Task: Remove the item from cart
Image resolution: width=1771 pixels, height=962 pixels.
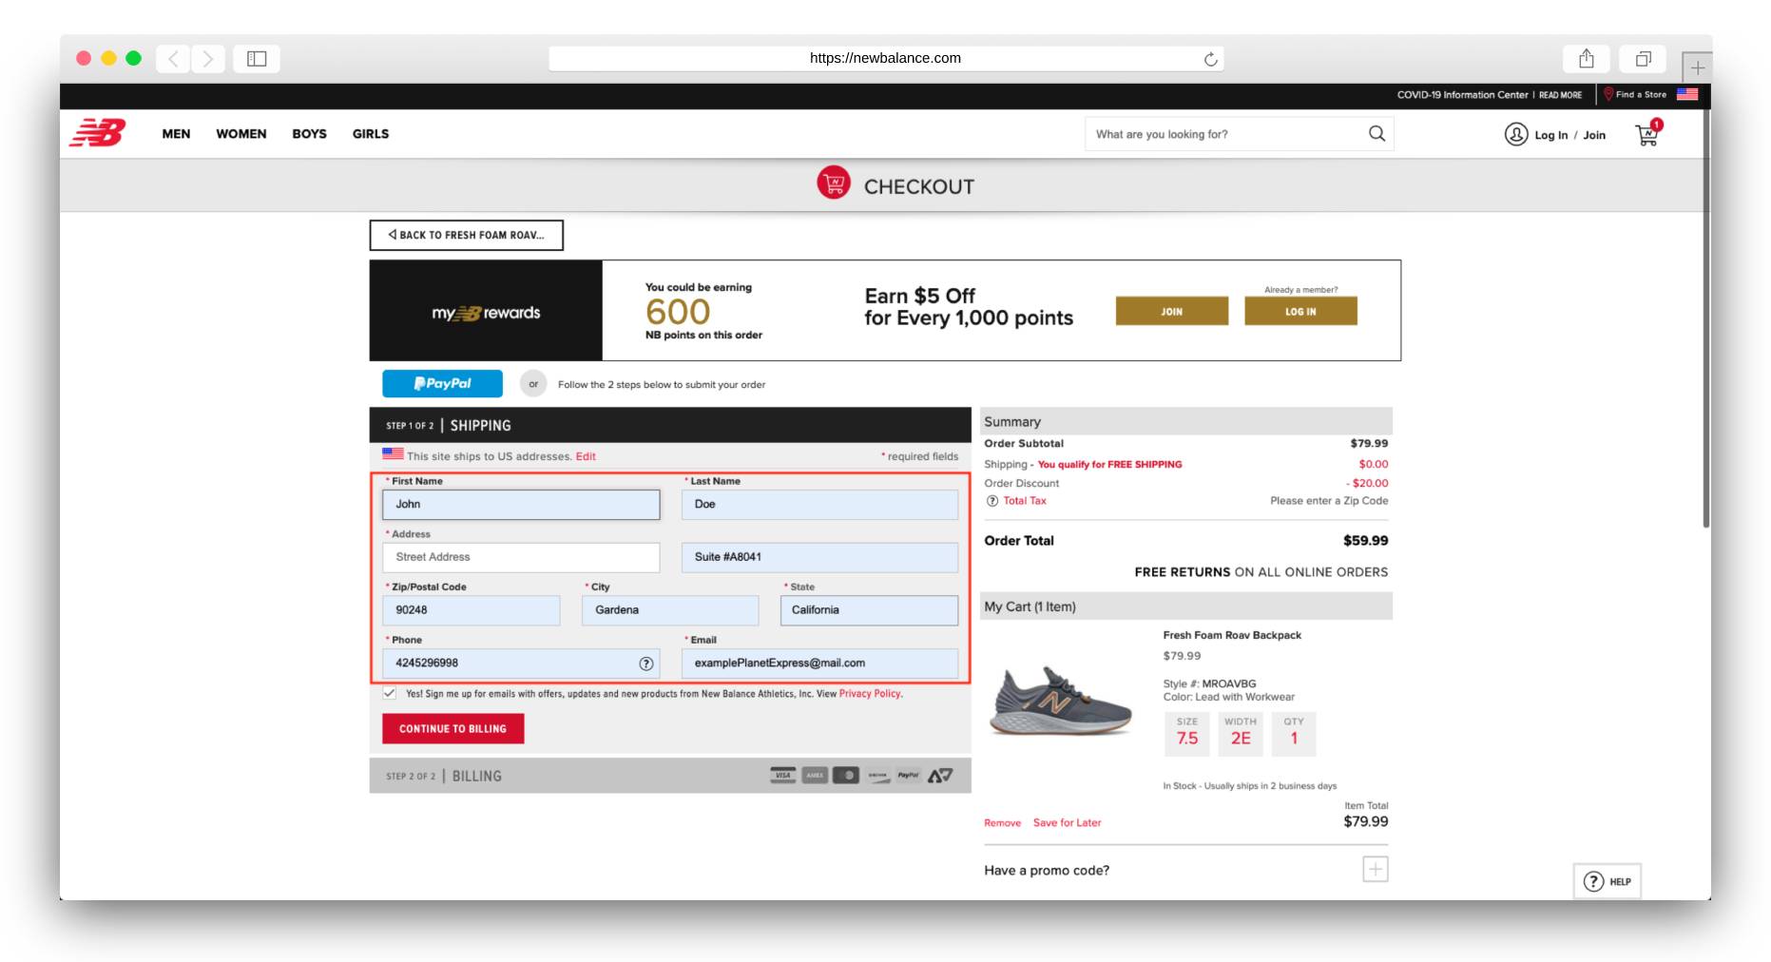Action: (x=1002, y=823)
